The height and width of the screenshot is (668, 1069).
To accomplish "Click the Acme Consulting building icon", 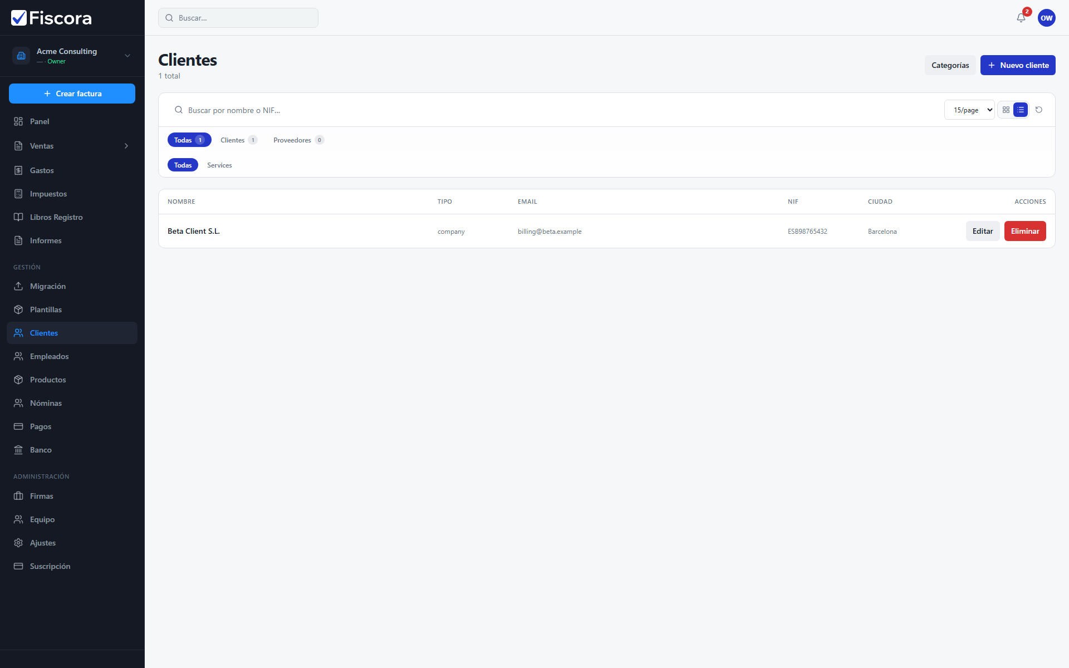I will (x=21, y=56).
